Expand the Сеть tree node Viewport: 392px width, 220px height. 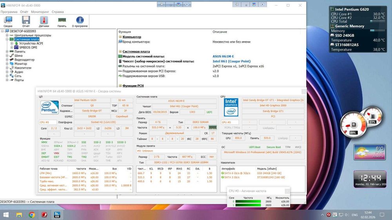click(7, 76)
